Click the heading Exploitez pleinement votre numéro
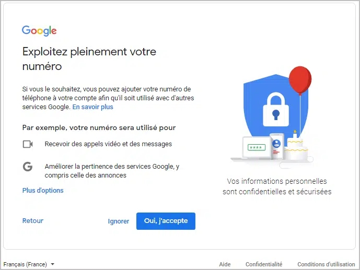This screenshot has width=360, height=270. point(89,58)
